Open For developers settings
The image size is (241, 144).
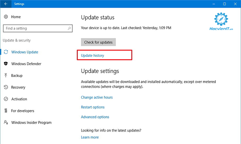coord(22,111)
